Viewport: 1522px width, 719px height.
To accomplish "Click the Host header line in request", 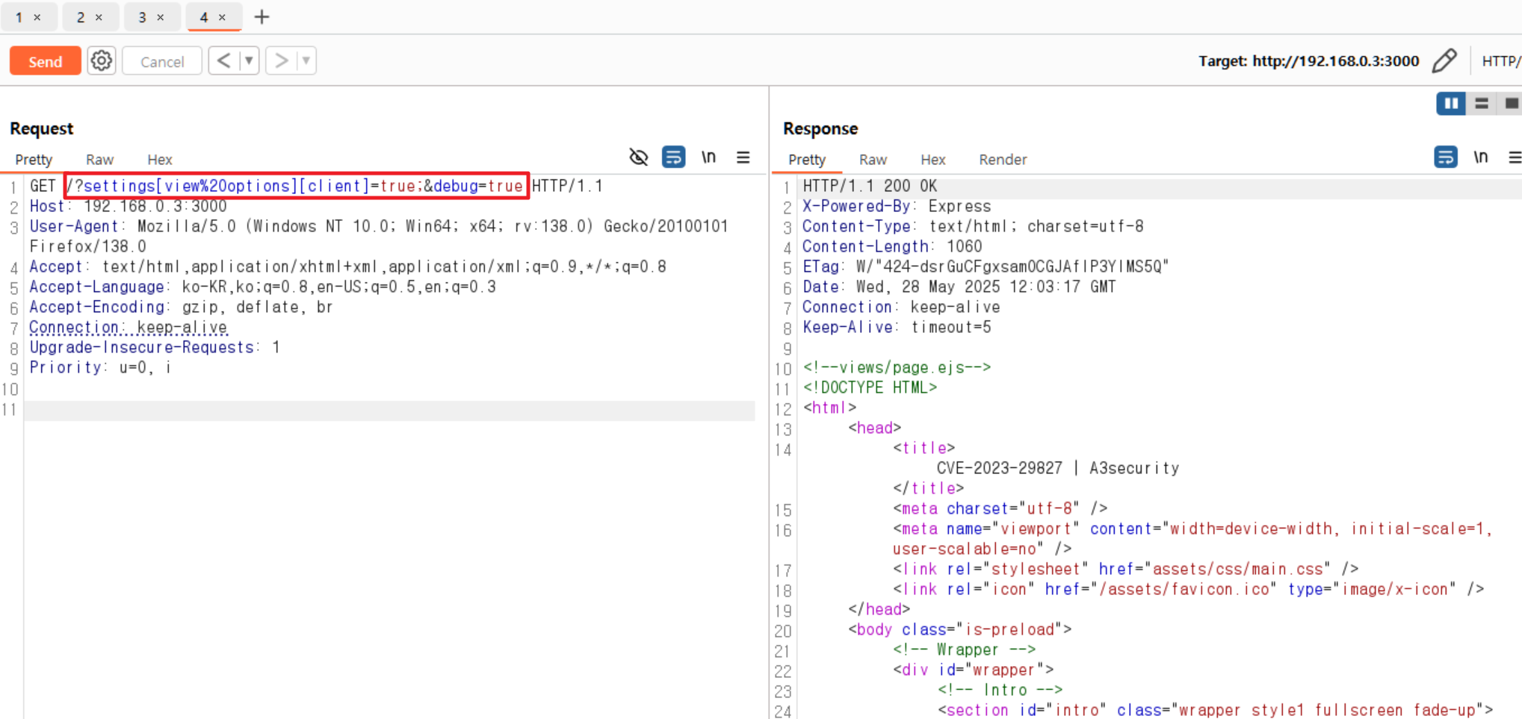I will coord(129,206).
